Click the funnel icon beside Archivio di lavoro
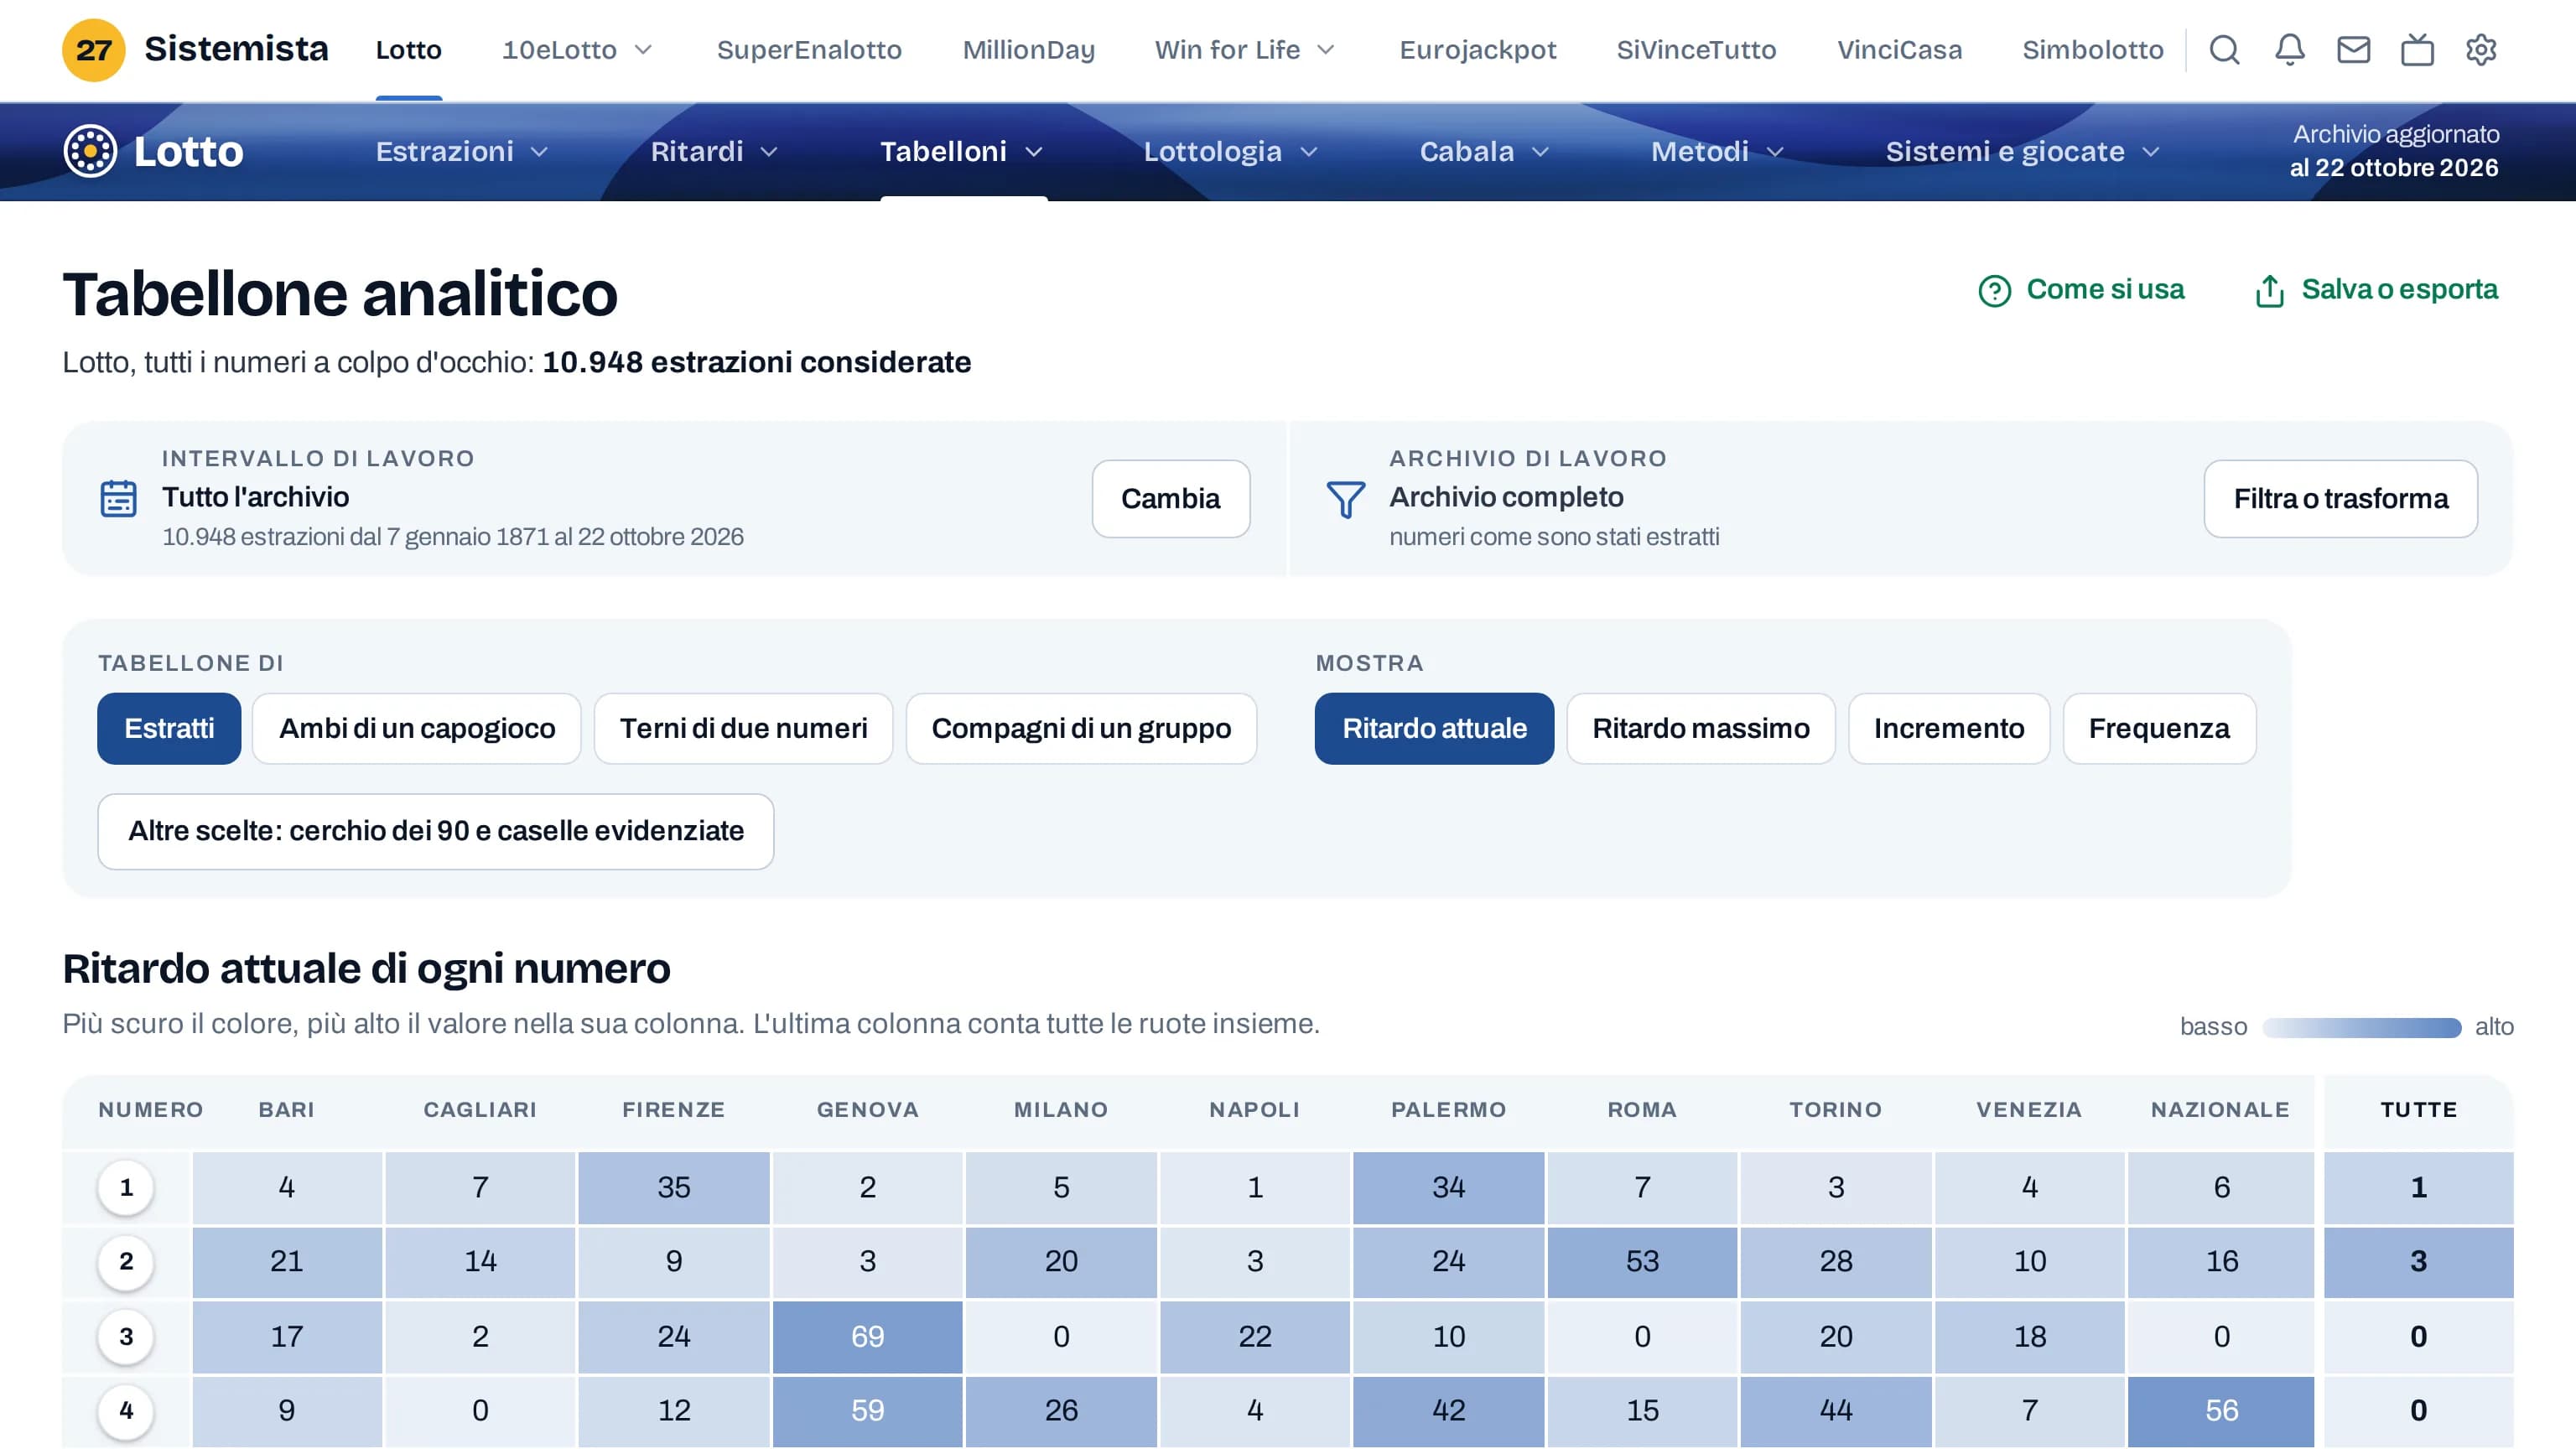 (x=1345, y=499)
